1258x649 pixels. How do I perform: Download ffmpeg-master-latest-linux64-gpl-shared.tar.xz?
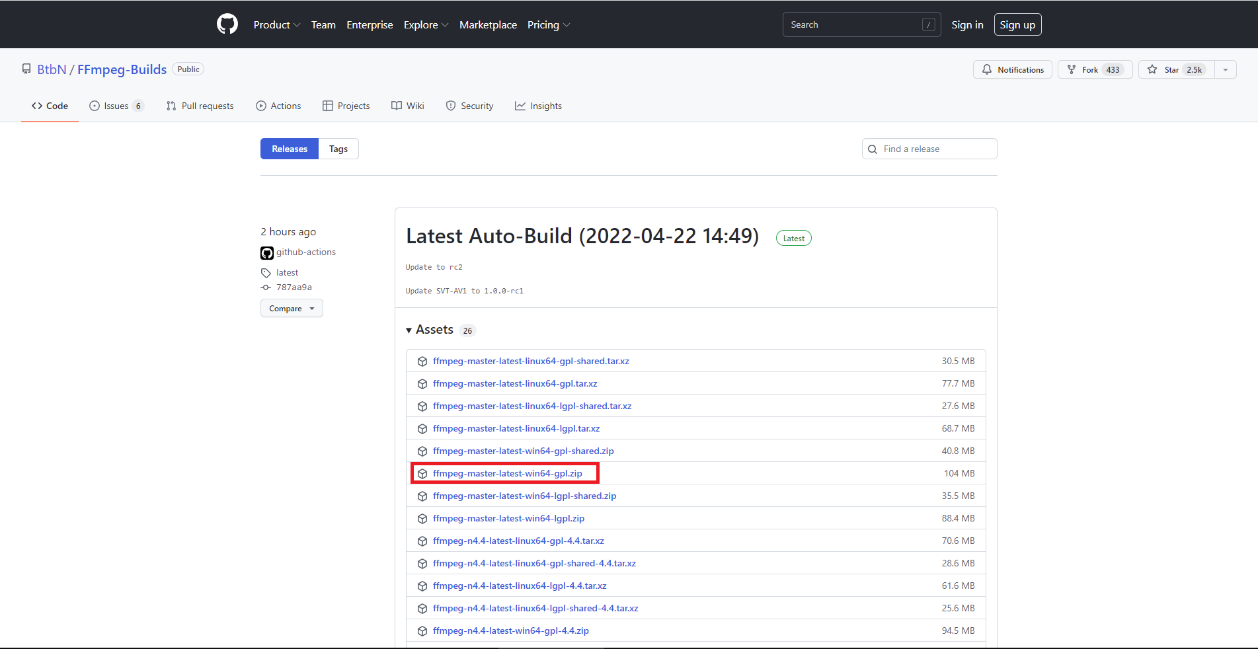coord(531,362)
